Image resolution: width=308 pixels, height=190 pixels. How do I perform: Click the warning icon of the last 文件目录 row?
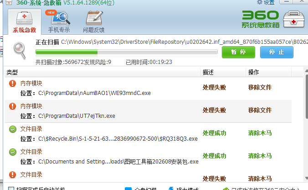(13, 174)
